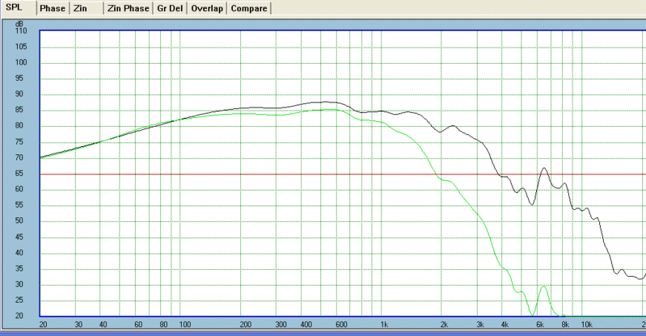Click the 10k frequency axis label

coord(586,325)
